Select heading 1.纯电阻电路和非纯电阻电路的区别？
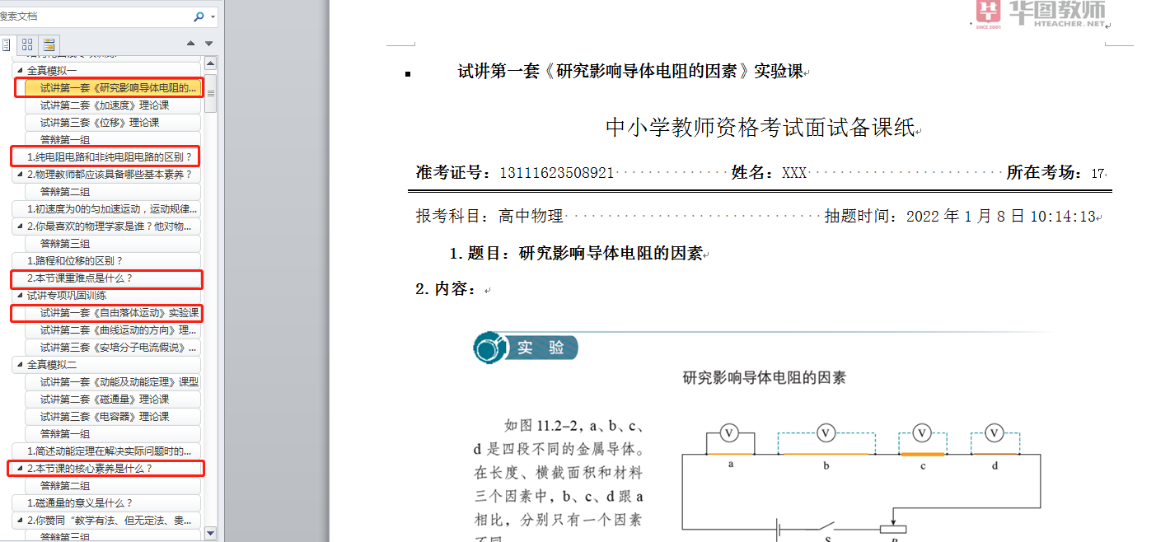1156x542 pixels. [109, 157]
